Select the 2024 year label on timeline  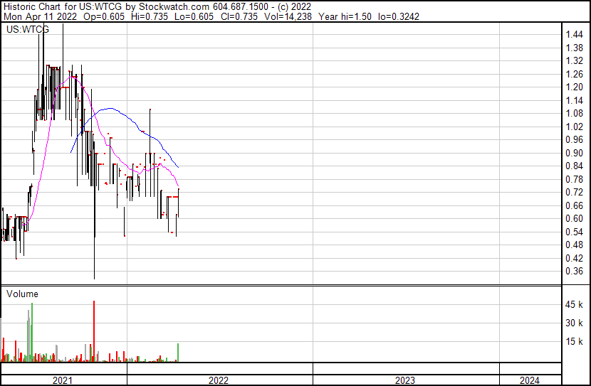[x=530, y=380]
